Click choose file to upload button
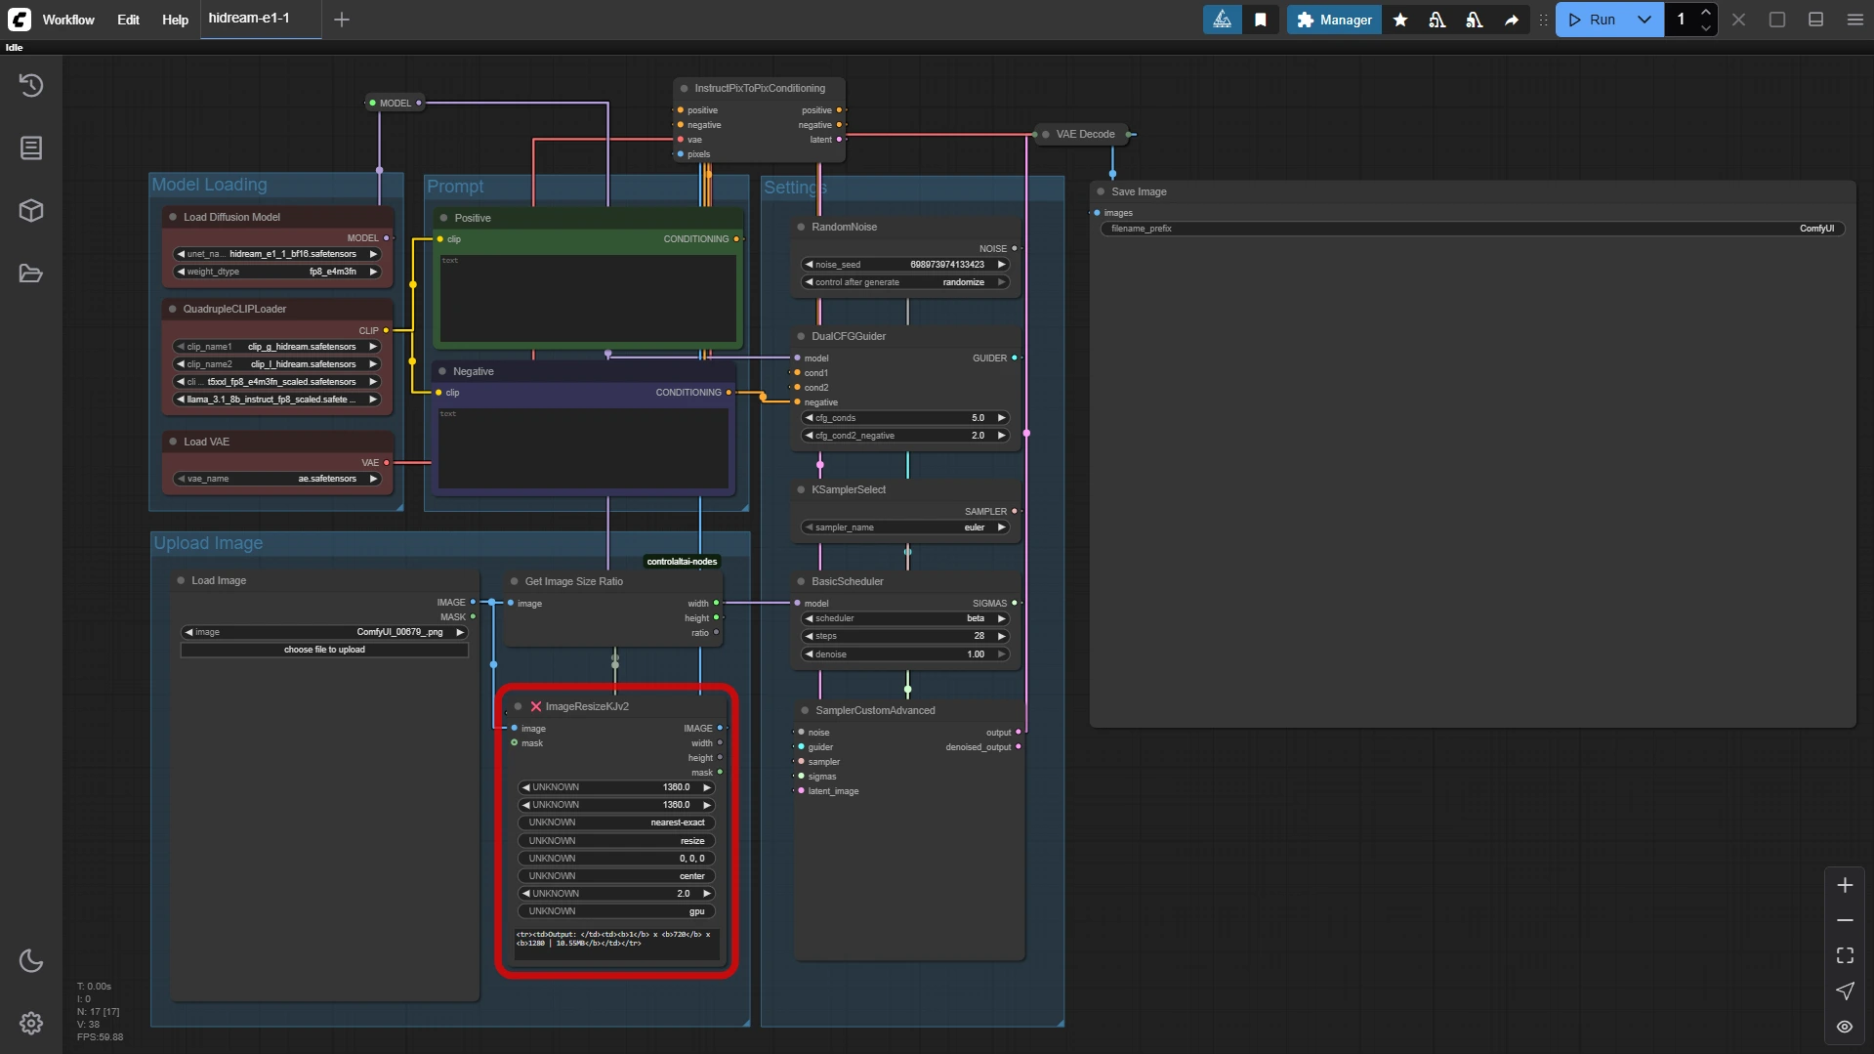Image resolution: width=1874 pixels, height=1054 pixels. [x=324, y=650]
